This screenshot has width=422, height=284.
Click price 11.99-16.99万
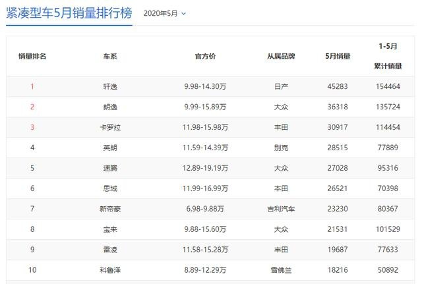coord(205,188)
